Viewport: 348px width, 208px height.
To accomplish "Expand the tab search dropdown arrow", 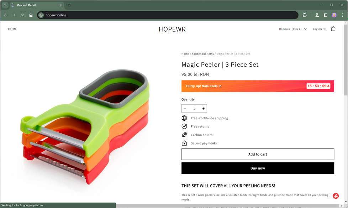I will coord(5,5).
